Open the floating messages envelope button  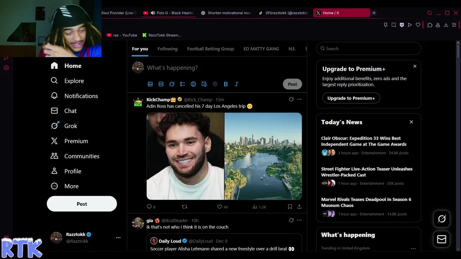pos(442,240)
